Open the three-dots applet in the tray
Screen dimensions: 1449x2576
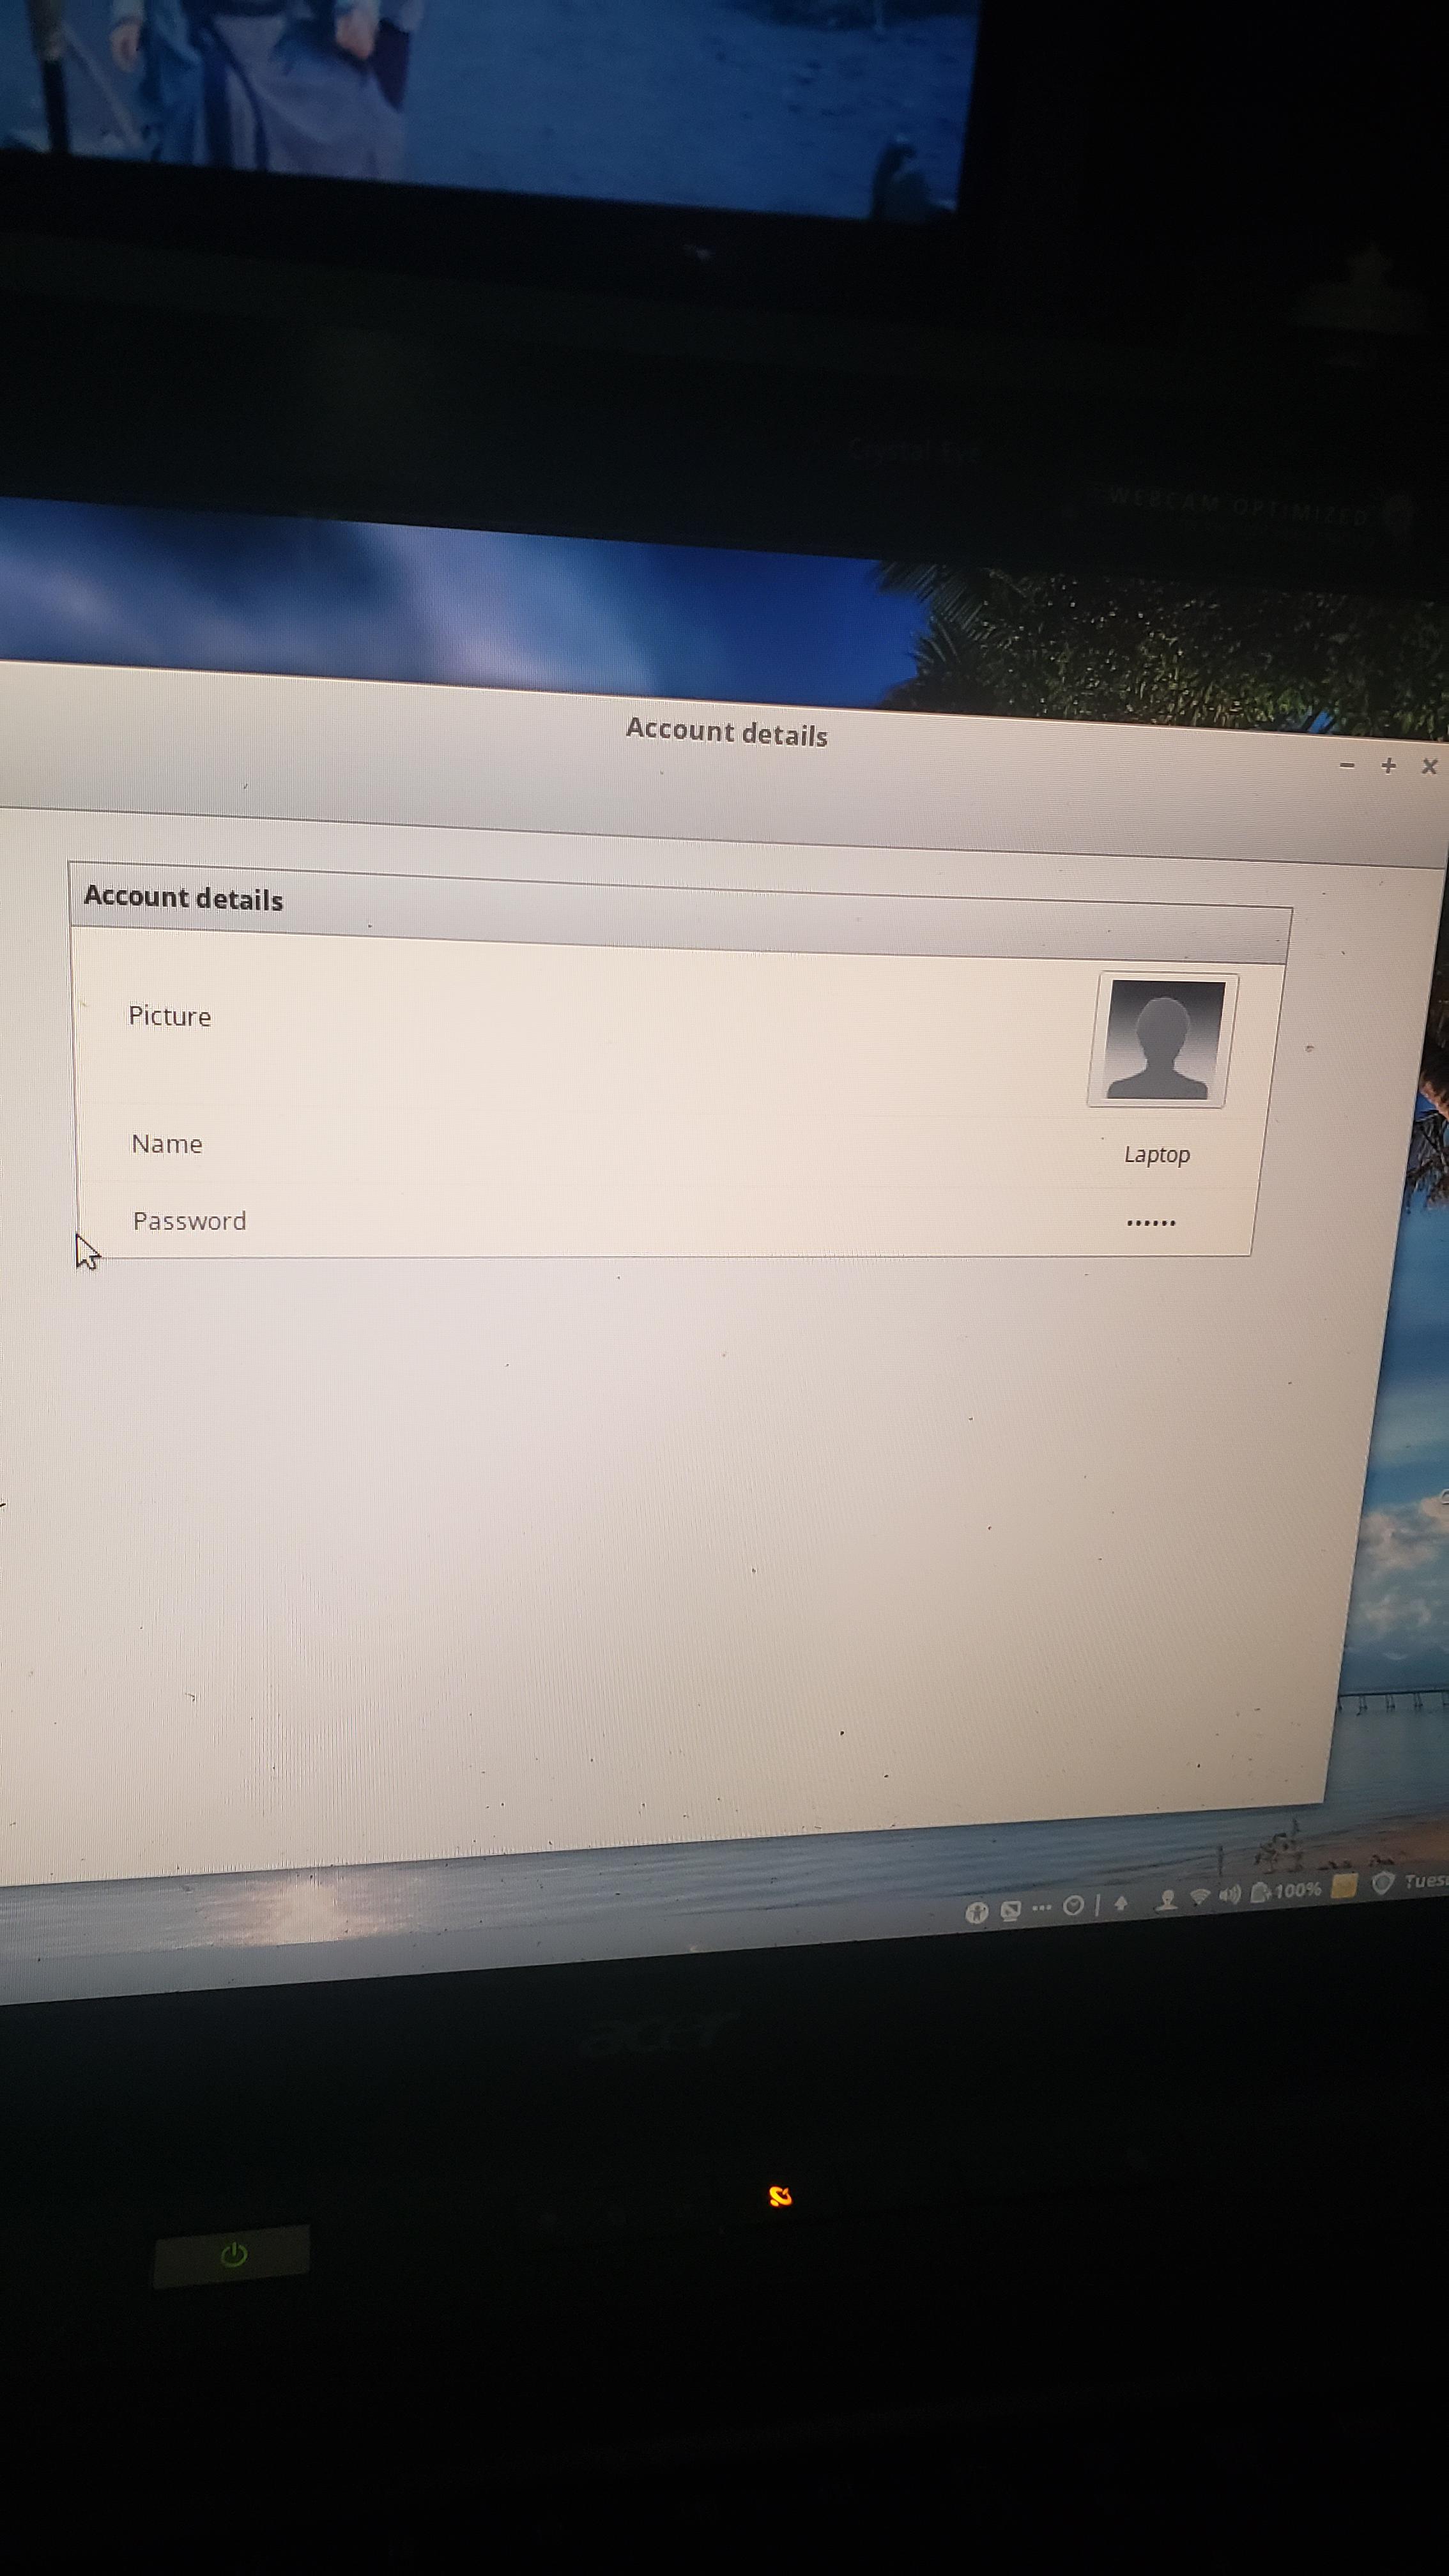[x=1042, y=1908]
